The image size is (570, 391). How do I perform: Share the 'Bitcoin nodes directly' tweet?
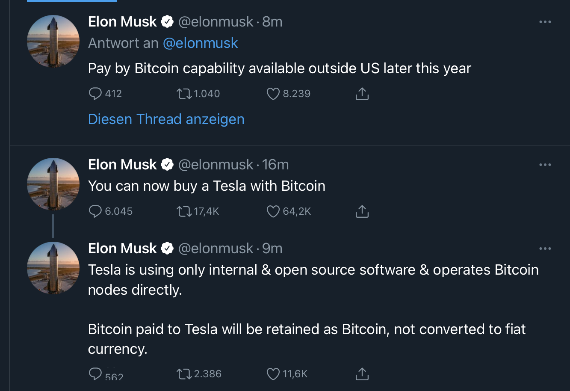[x=362, y=373]
